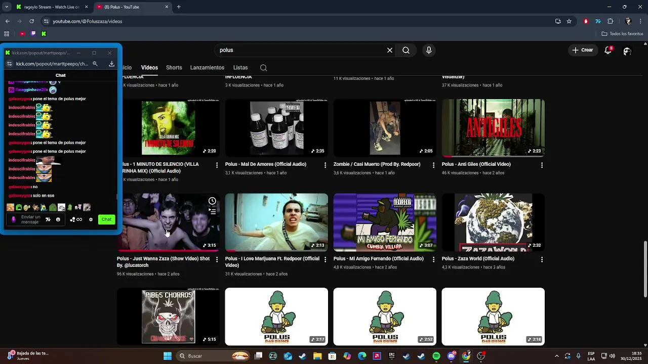Open channel points icon in Kick chat
This screenshot has height=364, width=648.
(x=76, y=219)
